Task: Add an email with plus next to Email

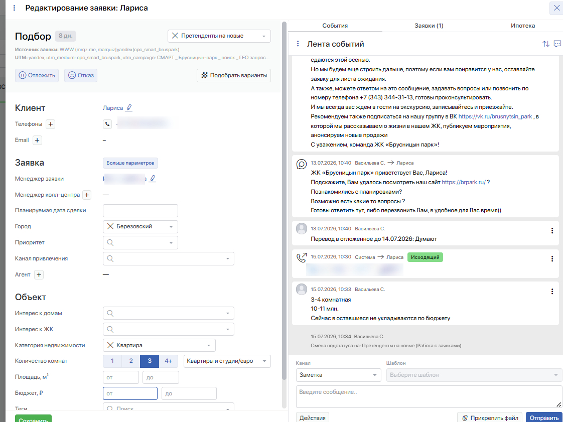Action: click(37, 140)
